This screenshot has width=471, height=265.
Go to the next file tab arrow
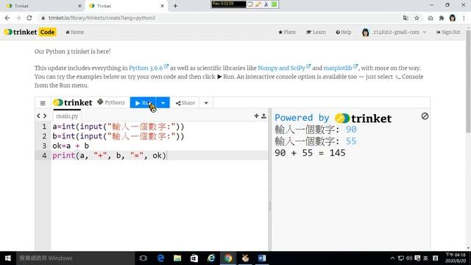click(x=45, y=116)
